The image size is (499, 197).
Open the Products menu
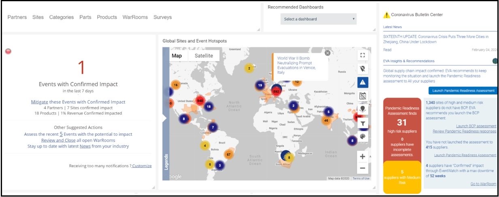click(107, 17)
